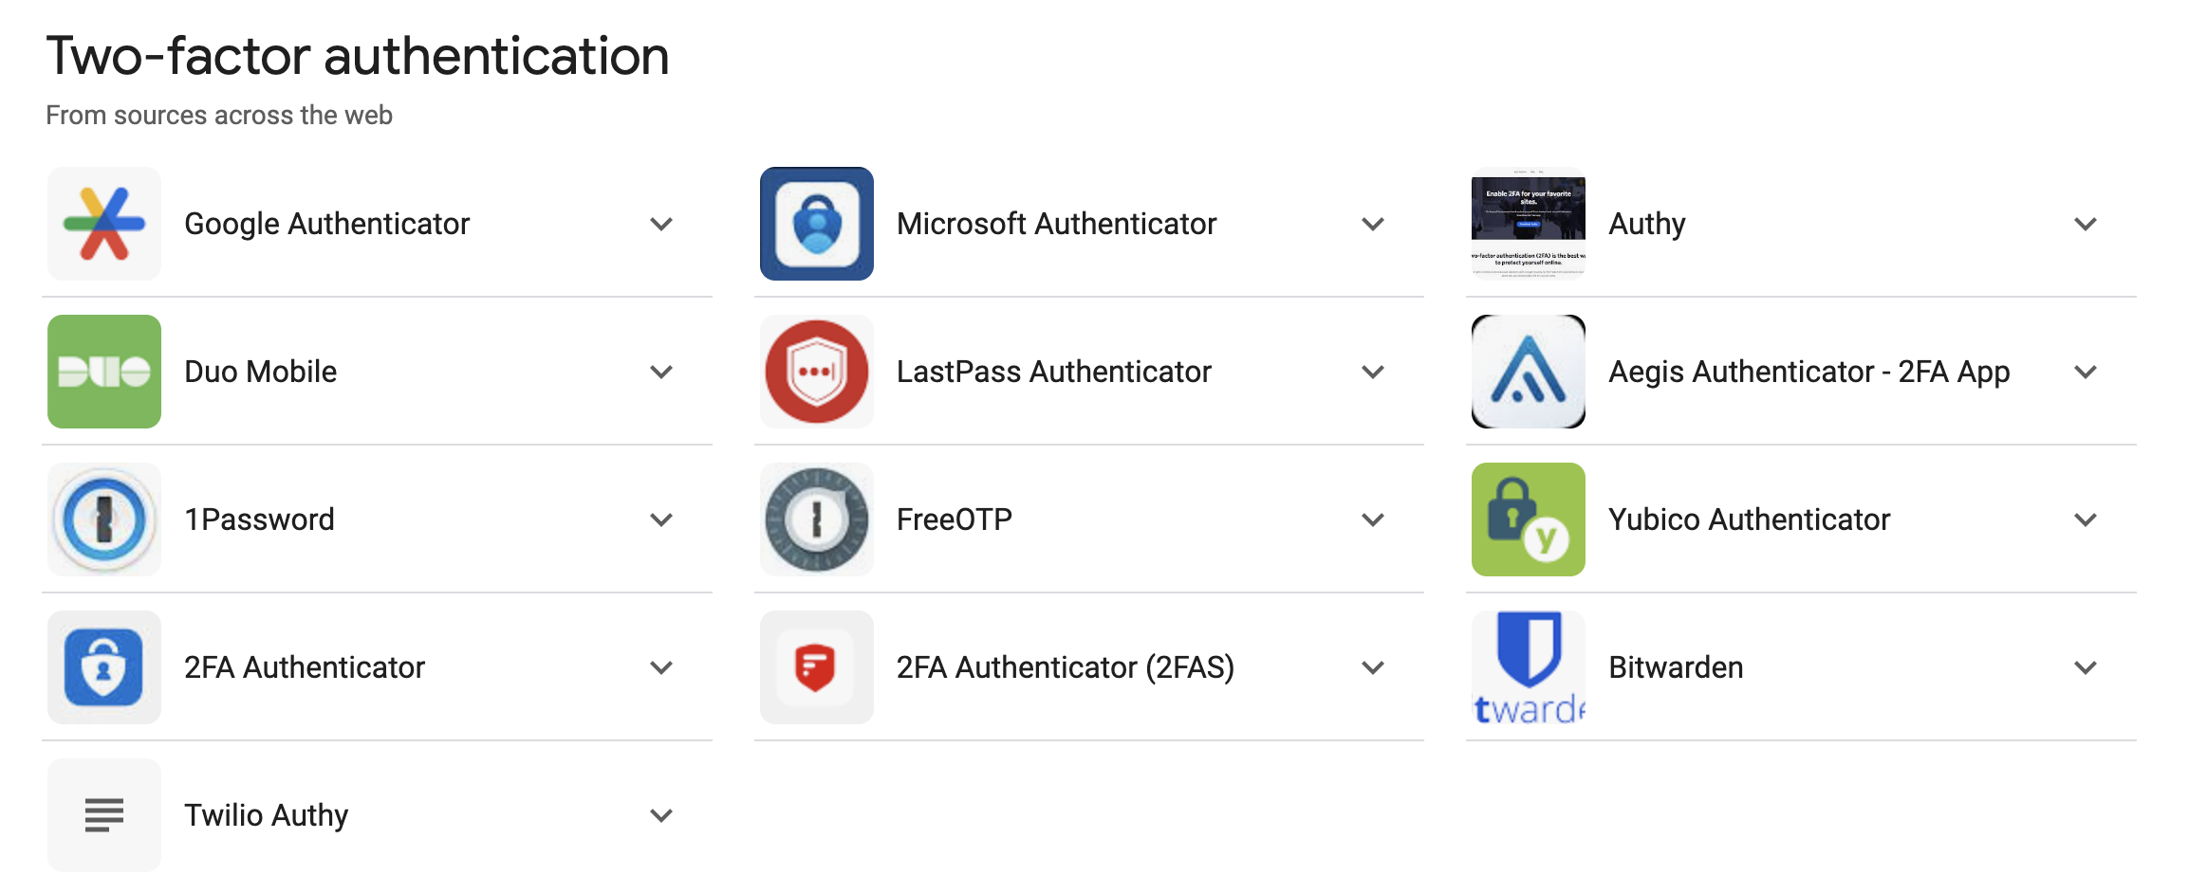2207x893 pixels.
Task: Expand the Yubico Authenticator chevron
Action: click(x=2085, y=519)
